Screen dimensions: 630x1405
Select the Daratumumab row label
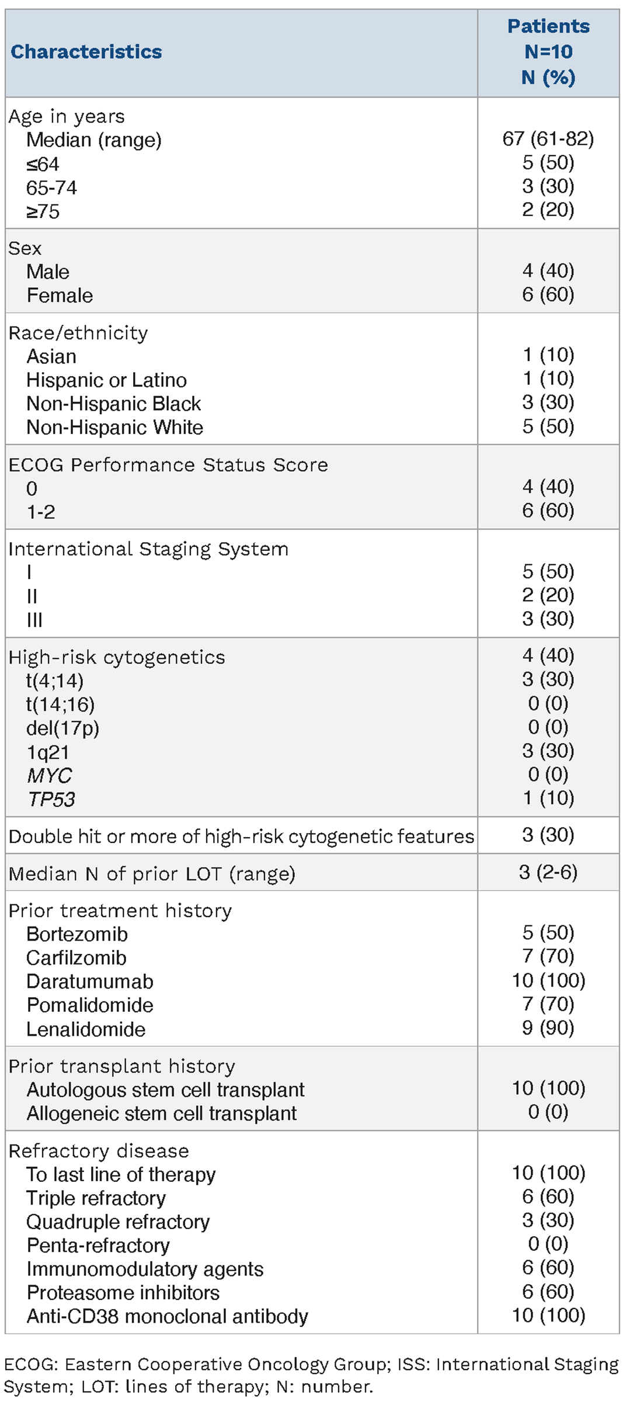[x=90, y=981]
